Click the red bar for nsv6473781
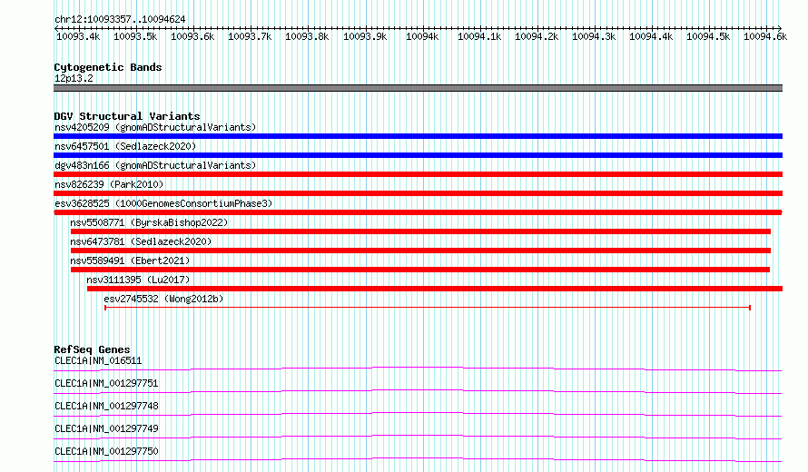 tap(420, 251)
